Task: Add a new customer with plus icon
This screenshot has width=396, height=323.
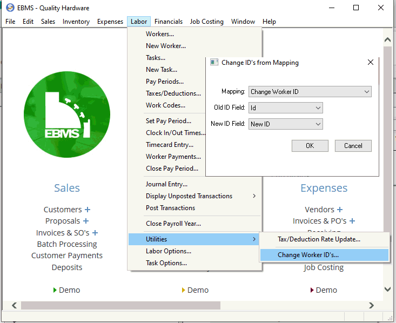Action: pyautogui.click(x=88, y=210)
